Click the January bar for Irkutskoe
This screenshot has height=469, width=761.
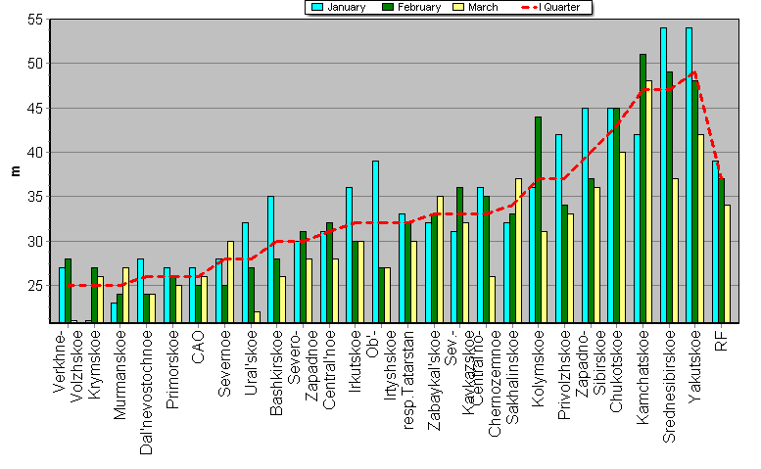(349, 256)
